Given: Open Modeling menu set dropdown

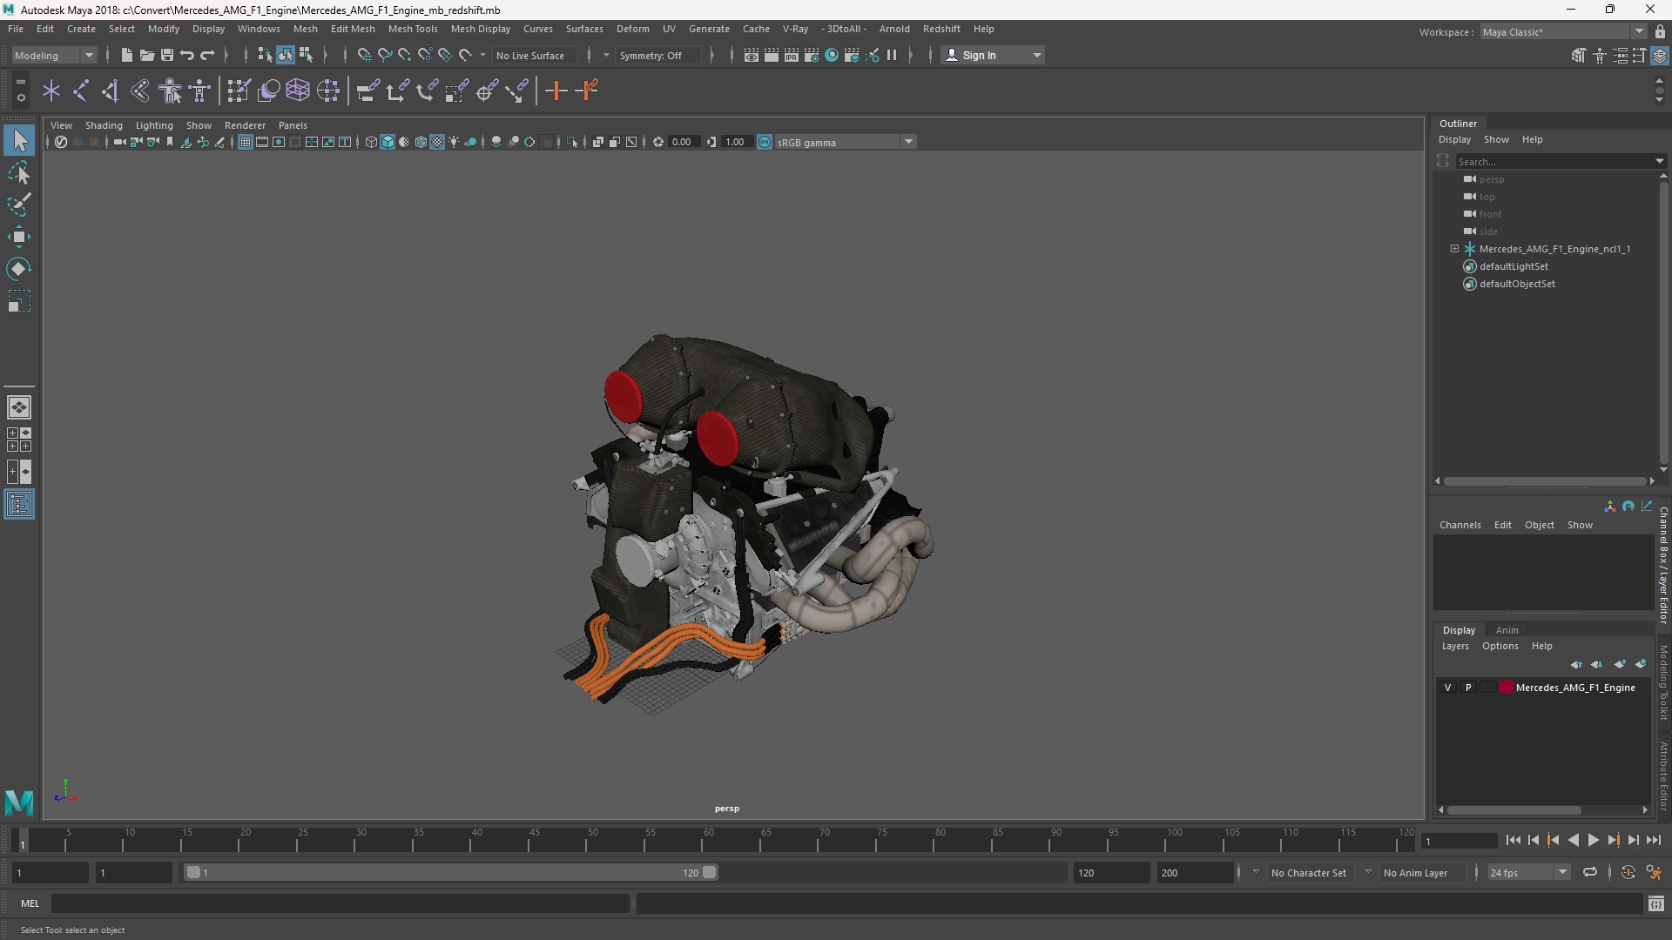Looking at the screenshot, I should (54, 55).
